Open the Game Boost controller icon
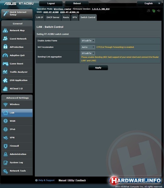The image size is (164, 188). [5, 64]
